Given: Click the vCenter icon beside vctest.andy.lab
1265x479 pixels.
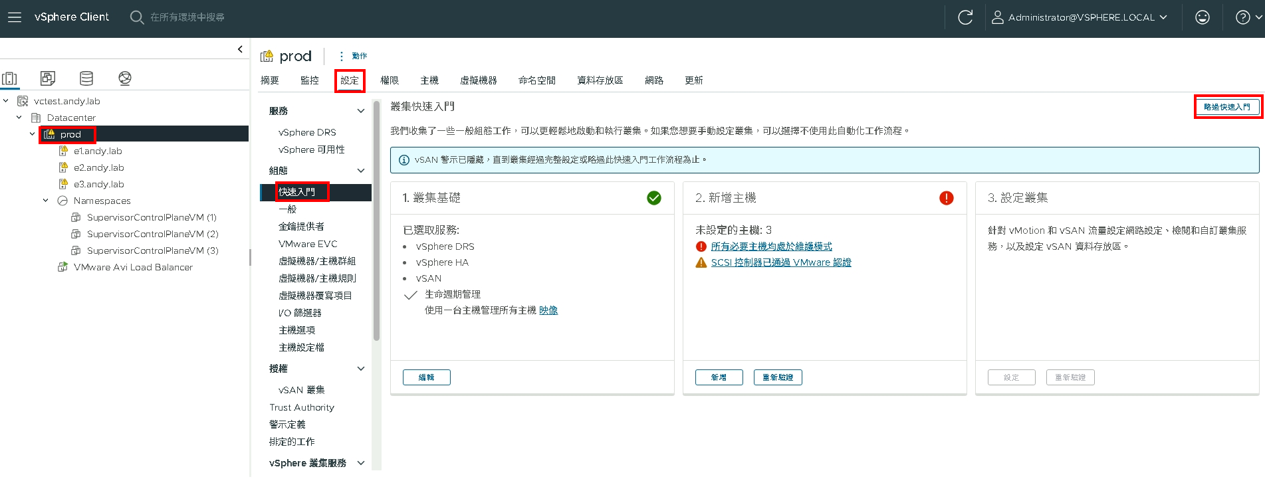Looking at the screenshot, I should (x=23, y=101).
